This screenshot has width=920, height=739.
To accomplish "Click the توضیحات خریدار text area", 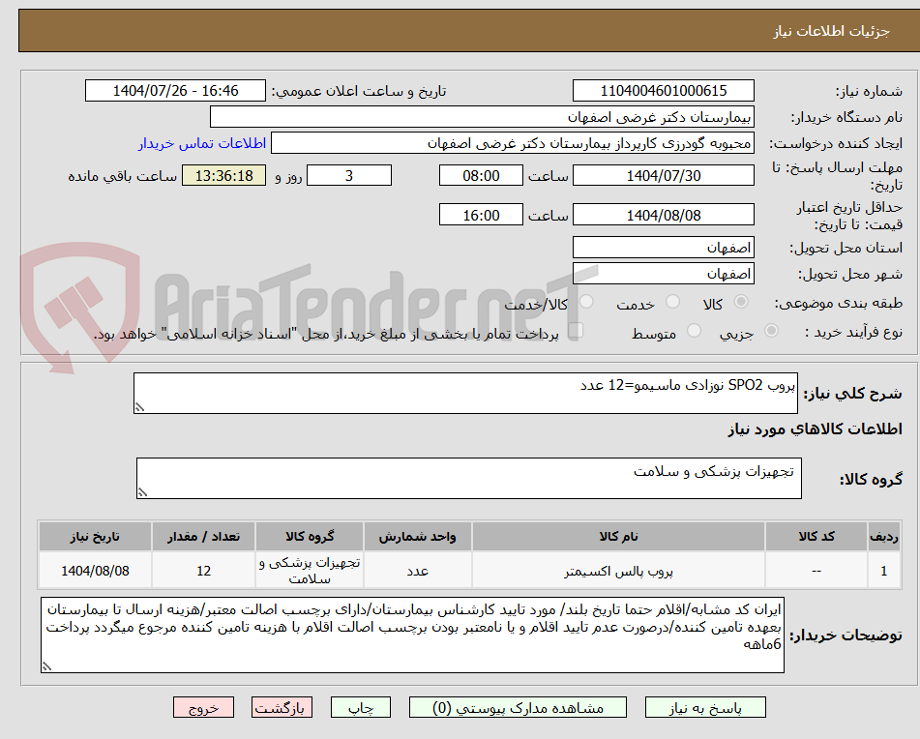I will 412,636.
